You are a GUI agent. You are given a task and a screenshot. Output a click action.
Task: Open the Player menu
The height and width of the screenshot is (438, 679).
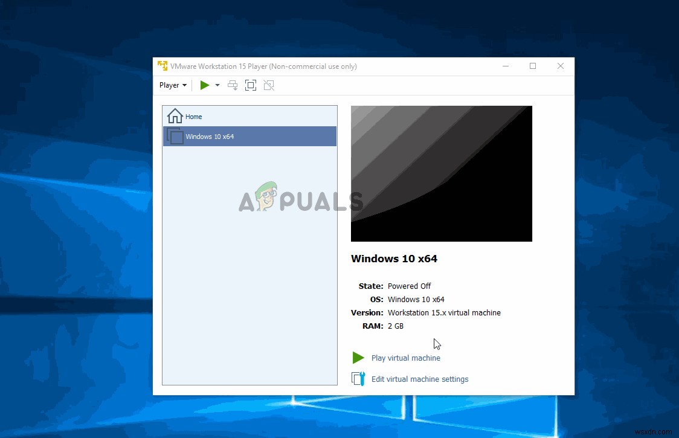(x=169, y=85)
